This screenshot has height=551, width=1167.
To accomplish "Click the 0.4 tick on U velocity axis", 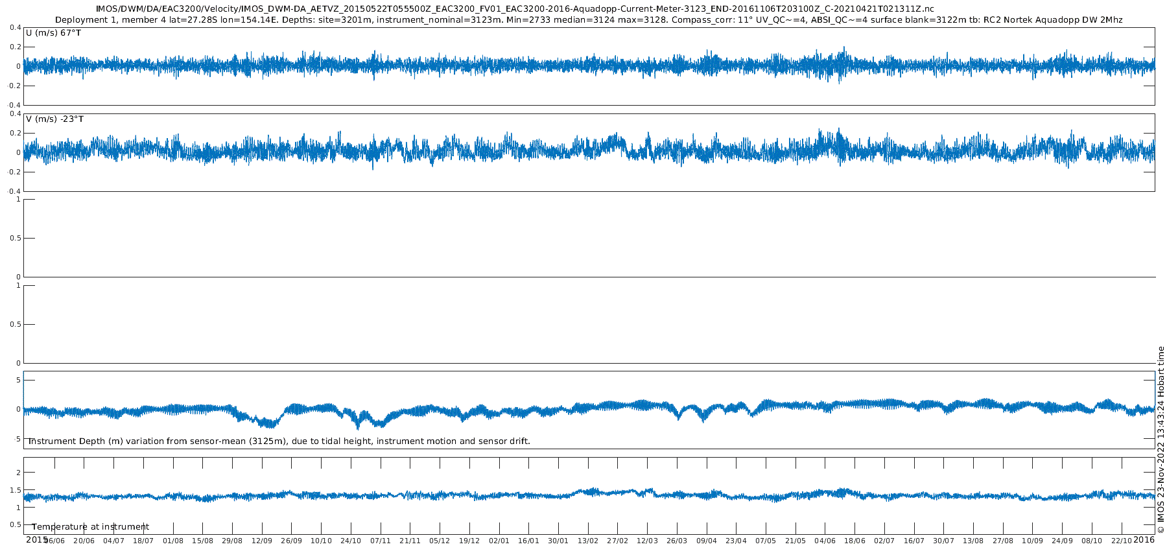I will click(x=16, y=27).
